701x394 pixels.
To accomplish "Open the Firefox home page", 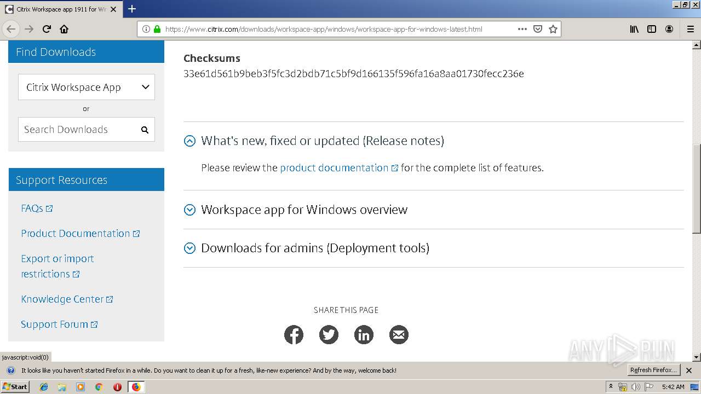I will click(64, 29).
